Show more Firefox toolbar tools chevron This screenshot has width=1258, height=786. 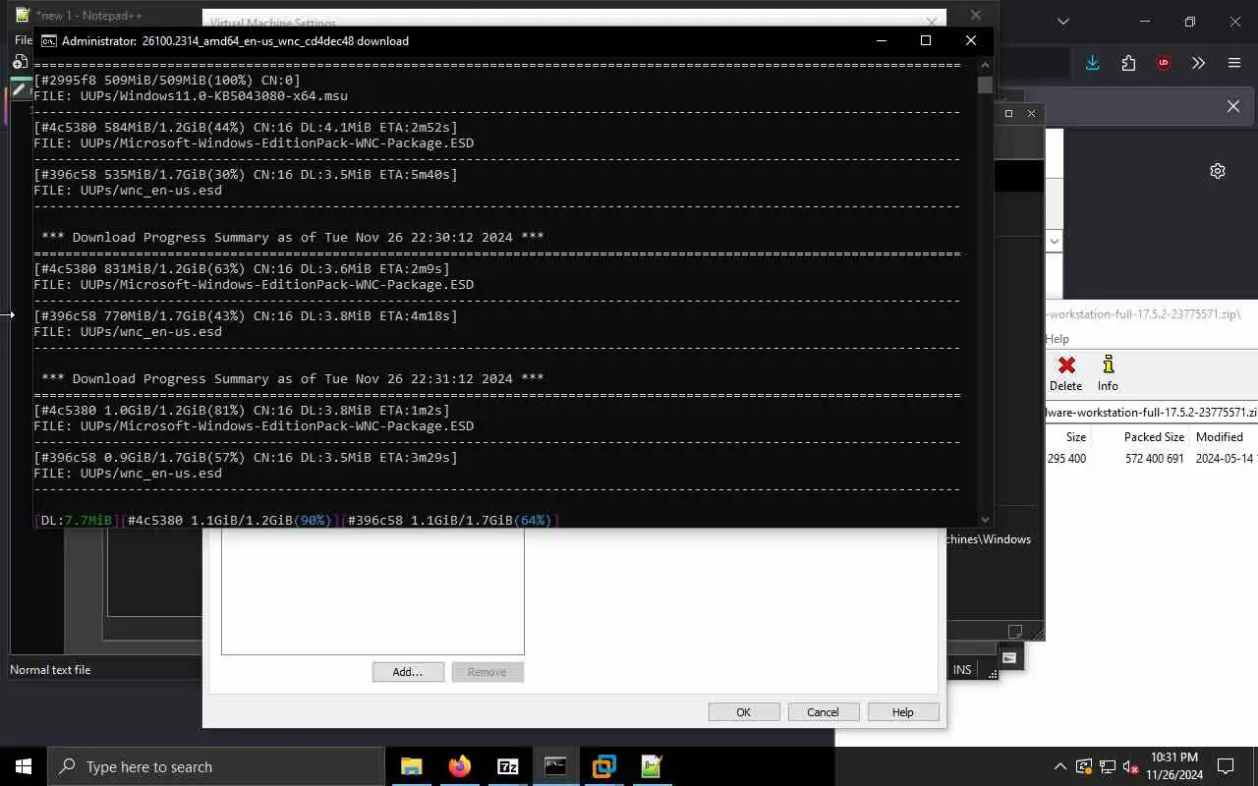(x=1198, y=63)
